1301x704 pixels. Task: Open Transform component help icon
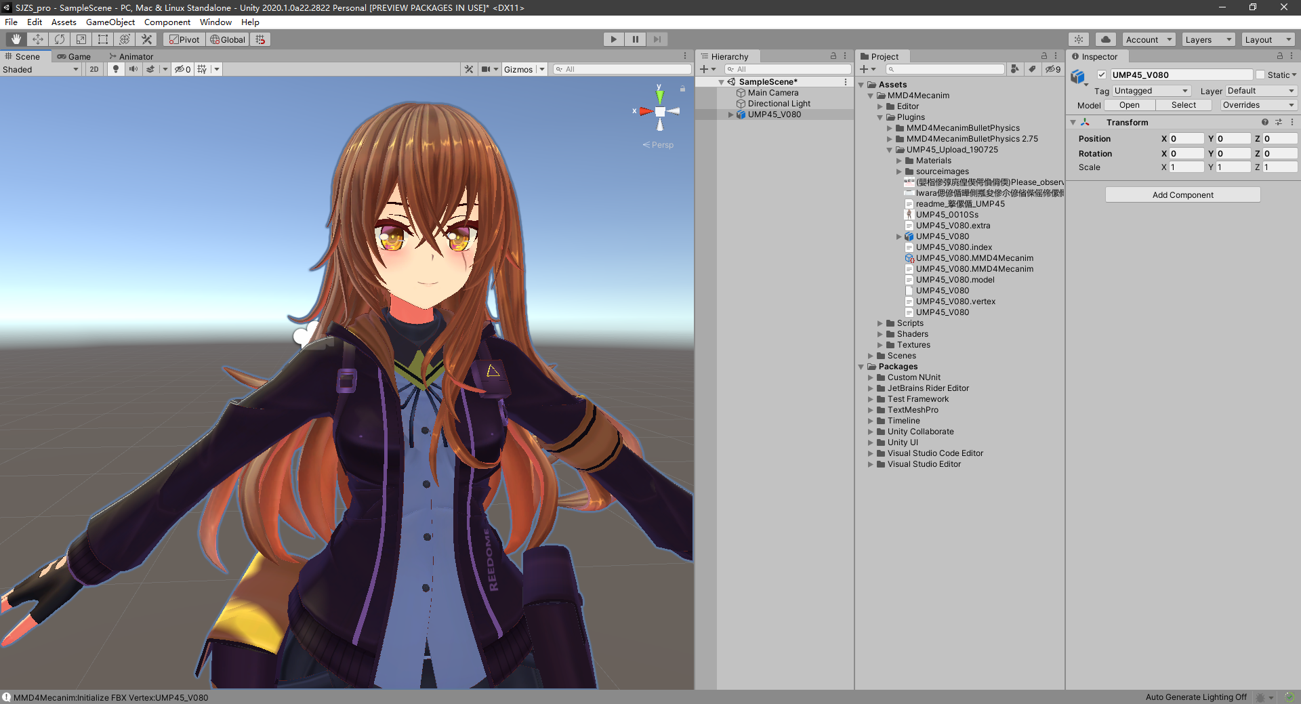pos(1264,123)
